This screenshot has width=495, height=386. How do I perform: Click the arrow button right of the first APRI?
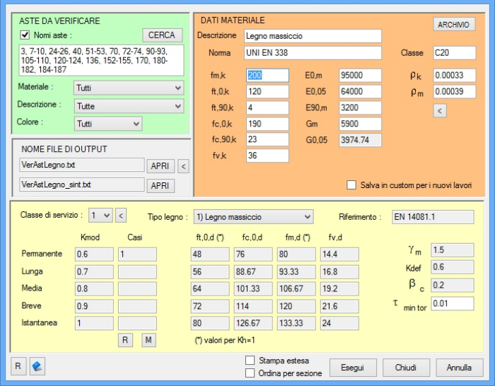(x=184, y=166)
